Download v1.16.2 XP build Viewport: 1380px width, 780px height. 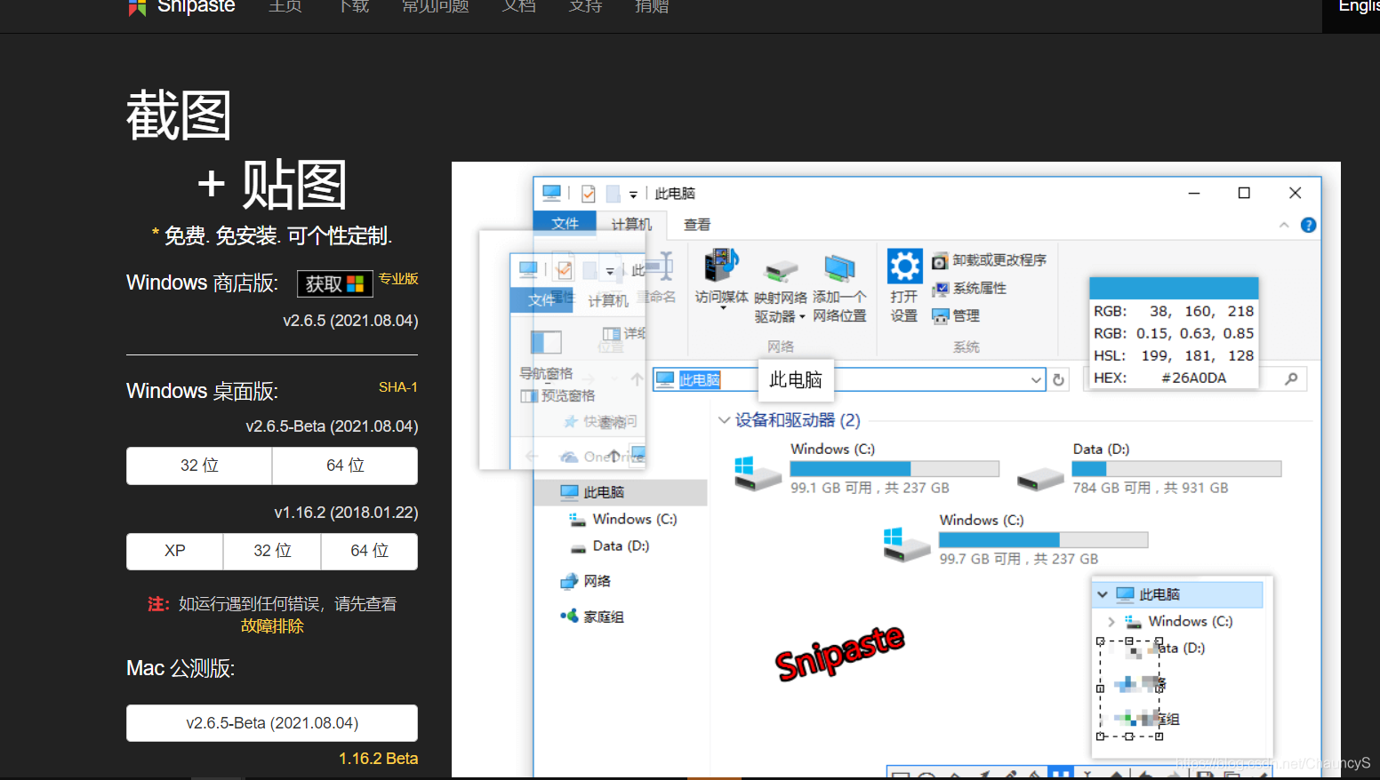[x=175, y=551]
